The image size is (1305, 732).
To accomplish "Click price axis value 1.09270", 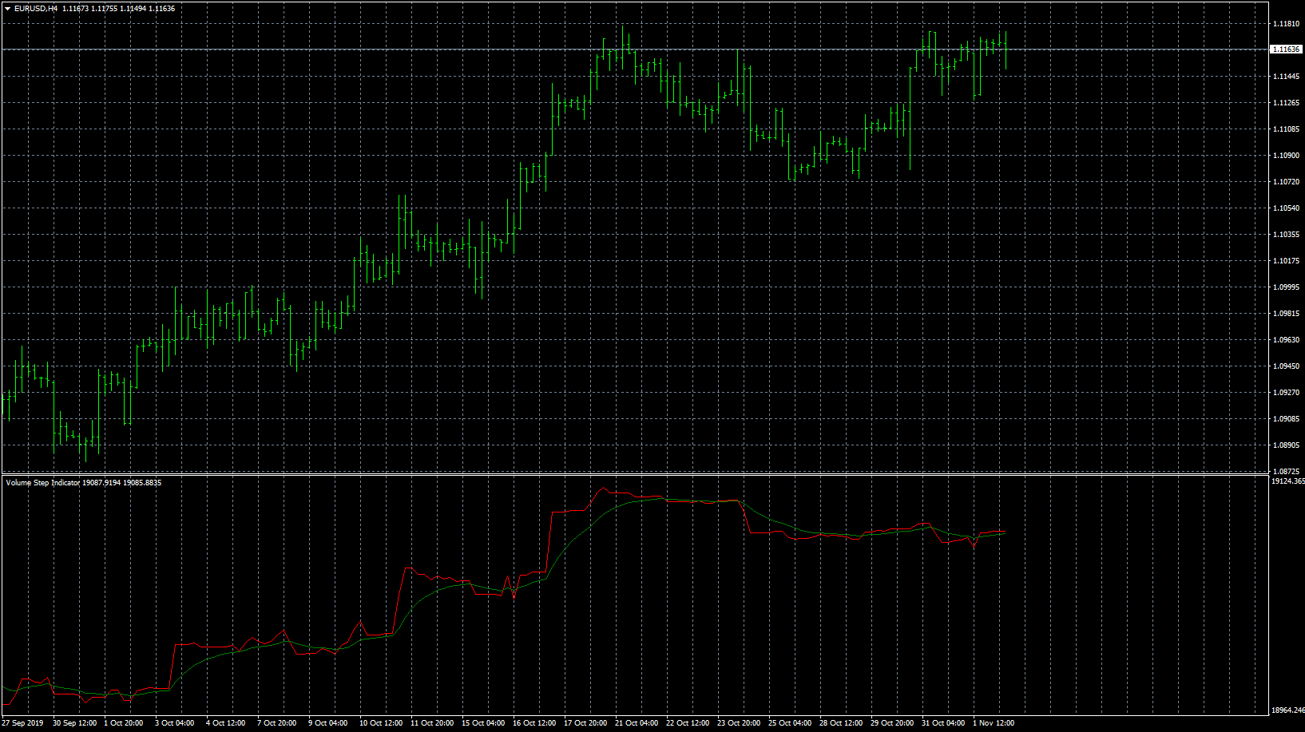I will click(1285, 393).
